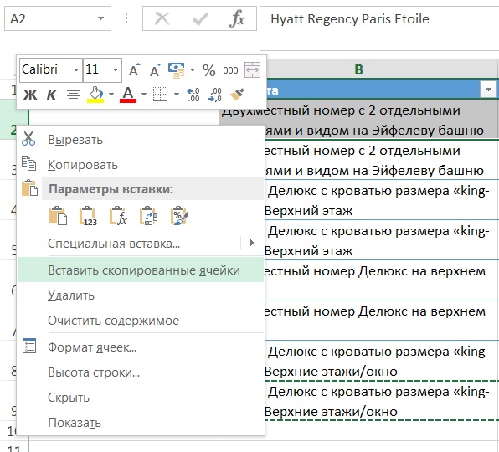The height and width of the screenshot is (452, 499).
Task: Expand the accounting format dropdown arrow
Action: pos(193,70)
